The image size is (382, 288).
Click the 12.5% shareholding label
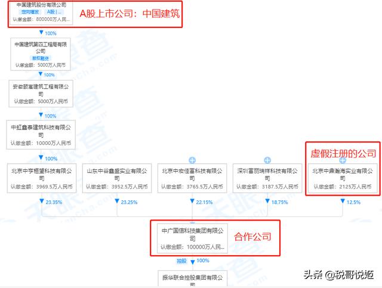click(353, 202)
